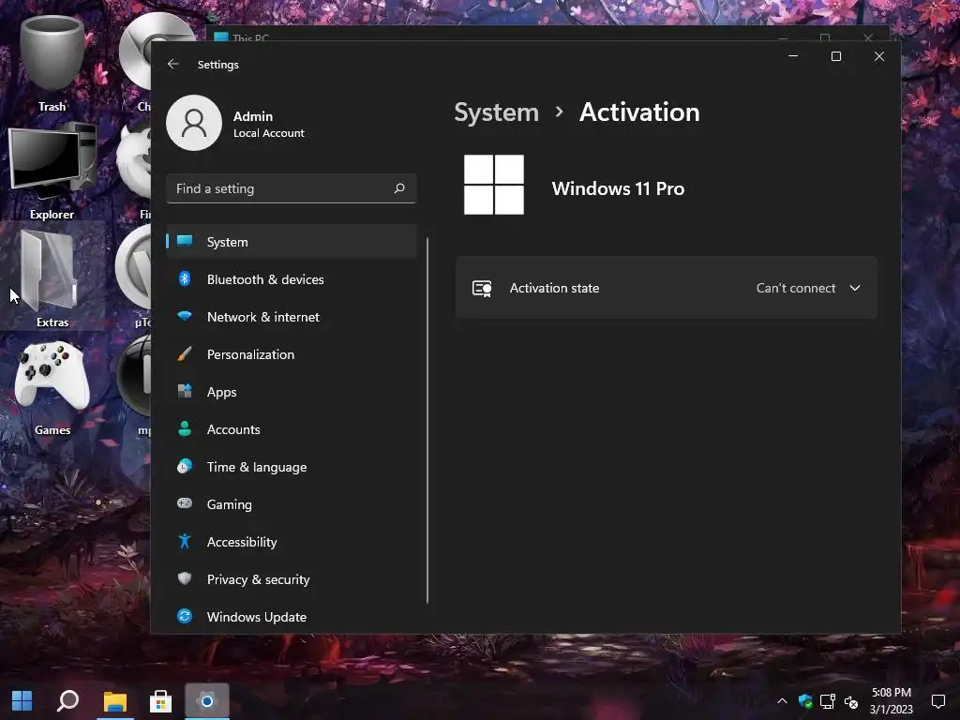The height and width of the screenshot is (720, 960).
Task: Click the Time & language clock icon
Action: tap(185, 466)
